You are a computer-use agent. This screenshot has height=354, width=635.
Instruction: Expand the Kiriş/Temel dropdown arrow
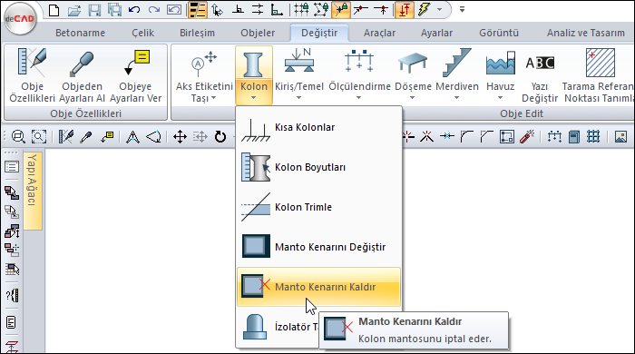298,98
